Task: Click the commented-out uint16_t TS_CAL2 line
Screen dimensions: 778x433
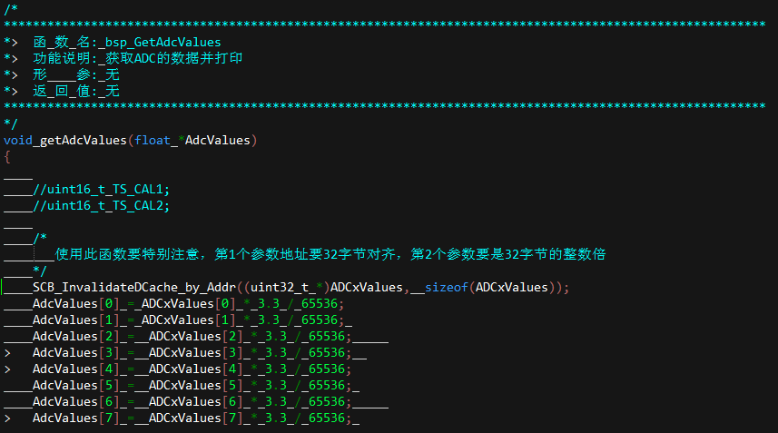Action: click(101, 205)
